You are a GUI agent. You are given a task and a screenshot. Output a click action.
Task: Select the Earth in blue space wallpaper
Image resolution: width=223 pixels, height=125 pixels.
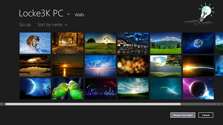coord(198,43)
